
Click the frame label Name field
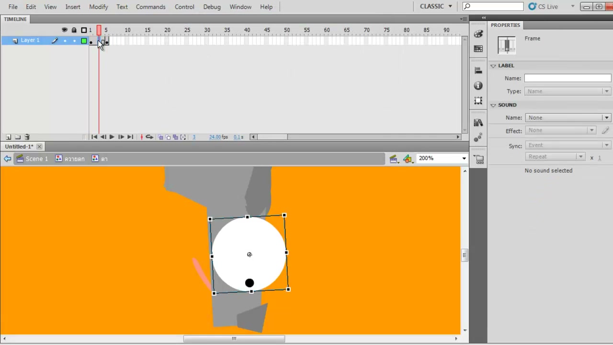click(568, 78)
